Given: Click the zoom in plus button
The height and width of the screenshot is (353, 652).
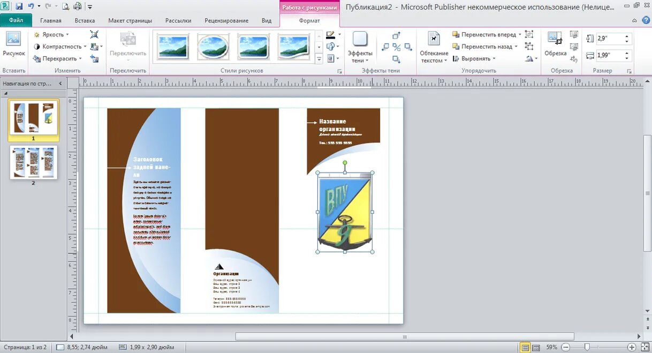Looking at the screenshot, I should tap(632, 348).
